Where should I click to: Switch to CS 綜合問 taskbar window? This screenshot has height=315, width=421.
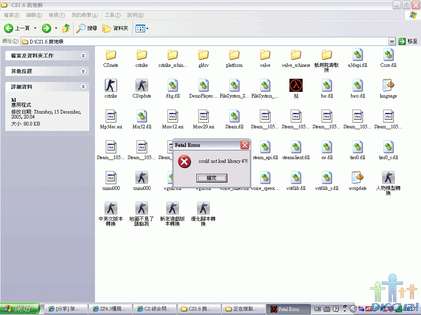pos(155,309)
